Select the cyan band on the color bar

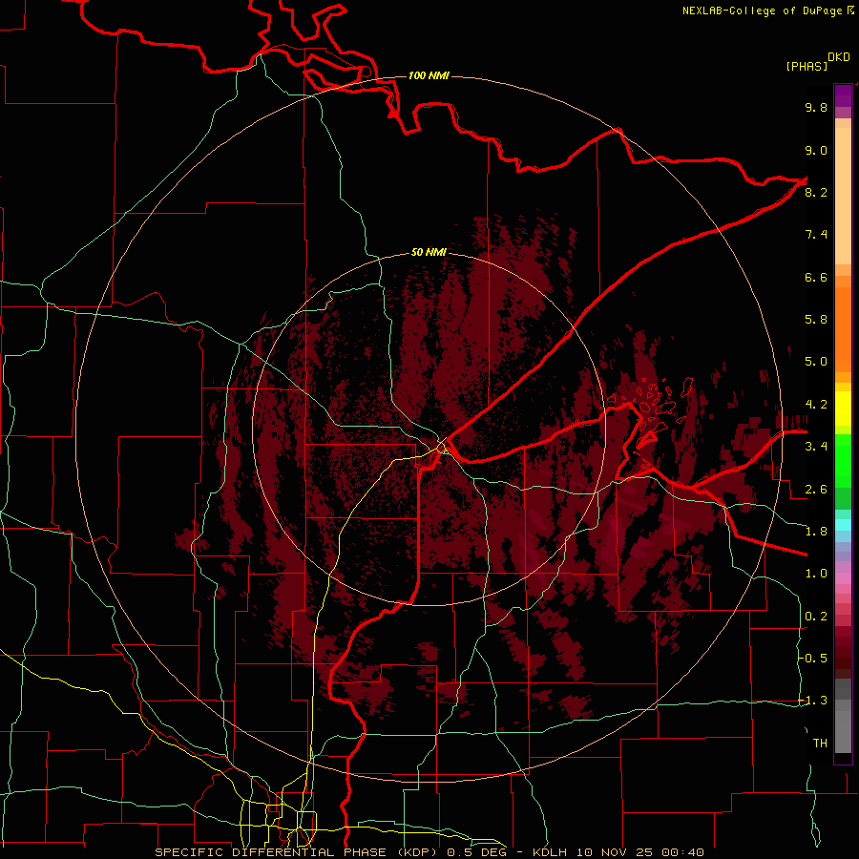843,525
